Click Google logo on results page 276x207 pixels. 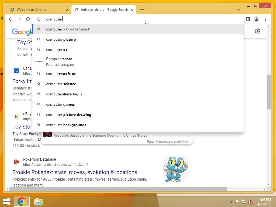22,32
